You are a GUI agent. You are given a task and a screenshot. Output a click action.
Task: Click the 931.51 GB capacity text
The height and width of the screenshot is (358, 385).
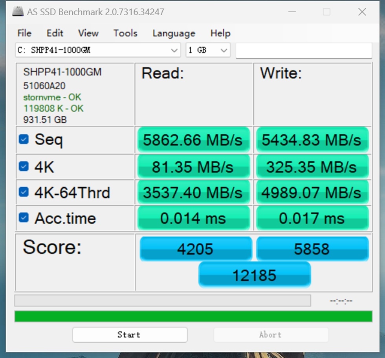pyautogui.click(x=45, y=120)
